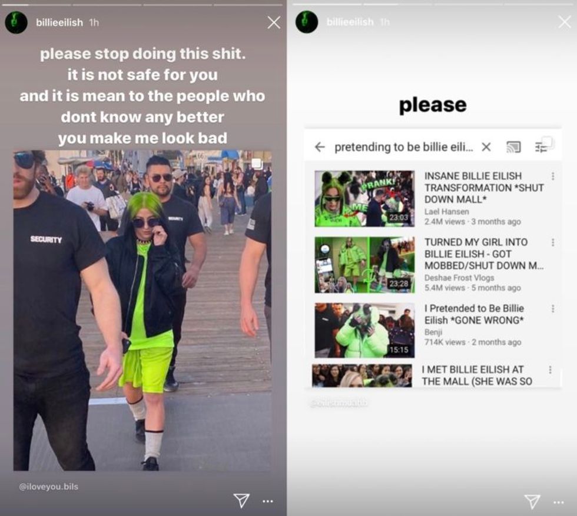577x516 pixels.
Task: Click the pretending to be billie eilish search field
Action: click(404, 147)
